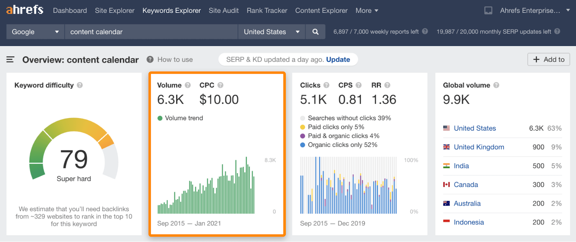Image resolution: width=576 pixels, height=242 pixels.
Task: Click the keyword input field with content calendar
Action: [151, 32]
